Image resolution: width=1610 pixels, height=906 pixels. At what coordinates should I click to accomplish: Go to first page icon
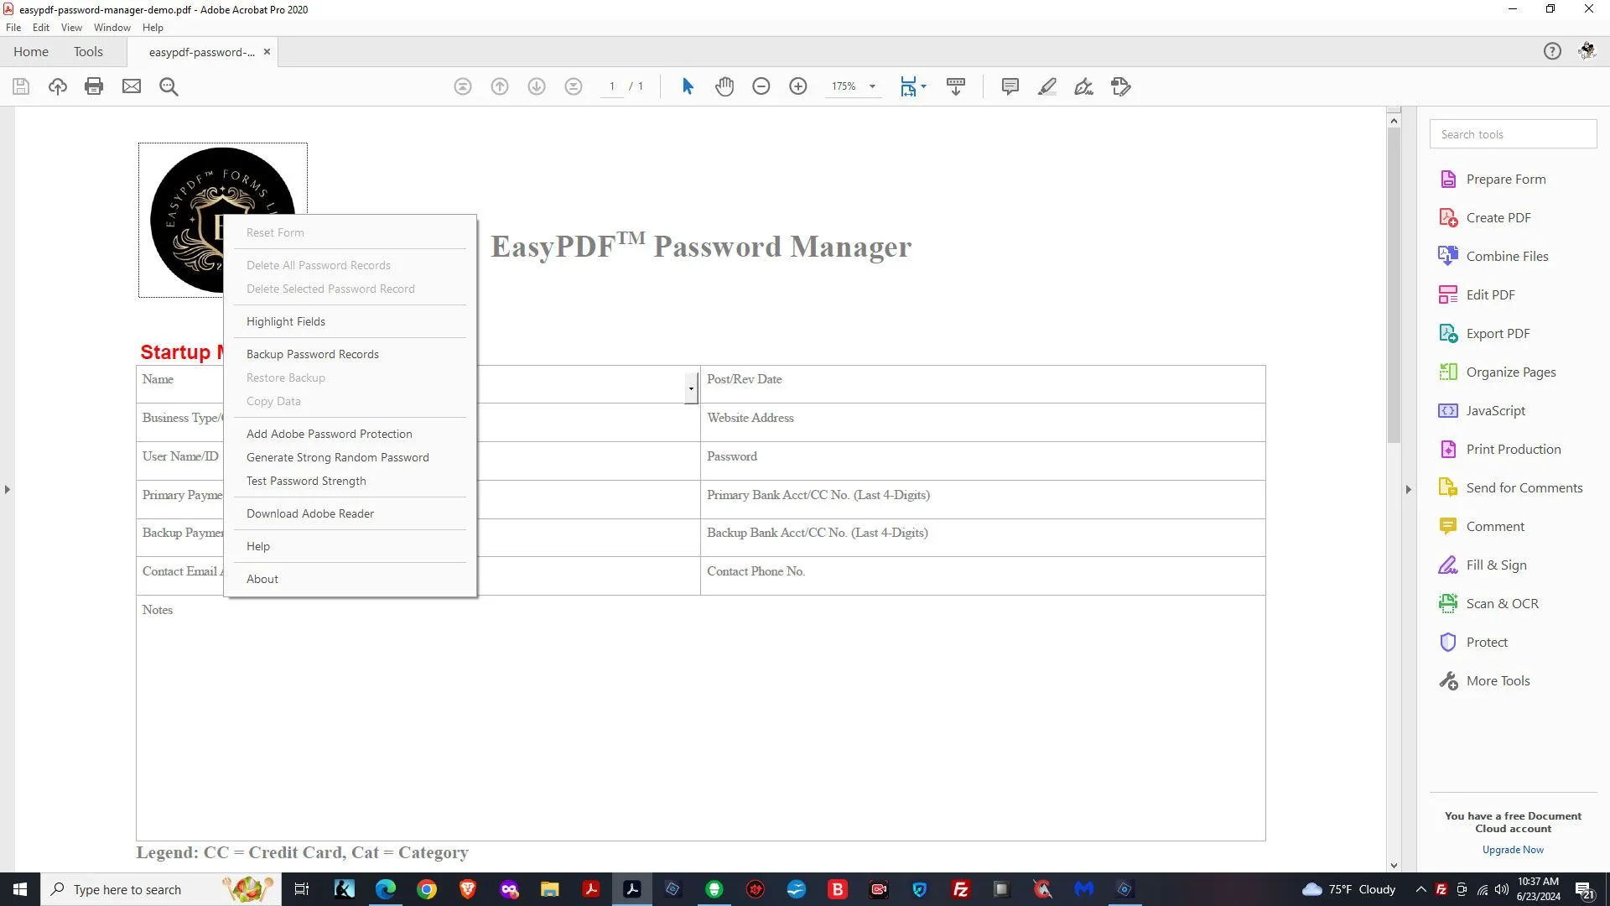(463, 86)
